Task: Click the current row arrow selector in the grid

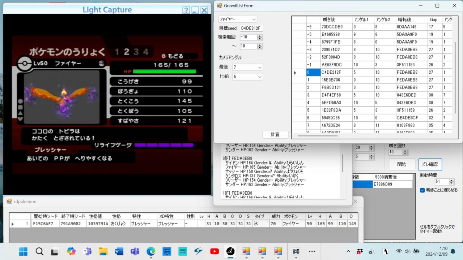Action: tap(299, 72)
